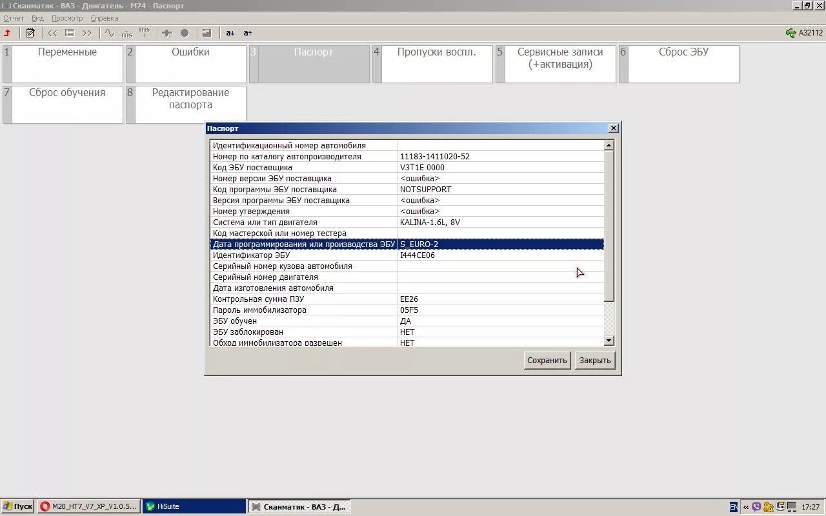
Task: Open the report notepad toolbar icon
Action: 30,33
